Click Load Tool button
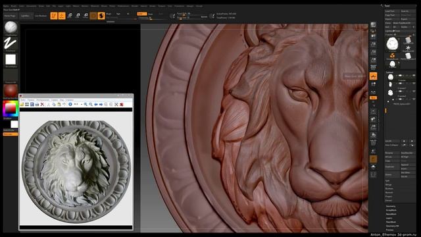The width and height of the screenshot is (421, 237). pos(392,11)
